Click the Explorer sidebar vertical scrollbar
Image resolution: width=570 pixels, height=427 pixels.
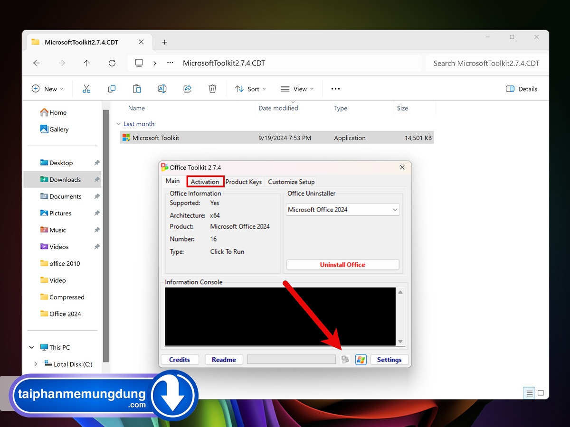coord(105,236)
